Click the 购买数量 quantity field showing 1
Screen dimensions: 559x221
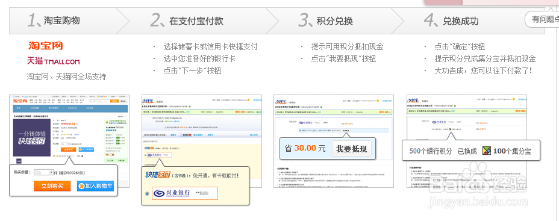(x=43, y=172)
